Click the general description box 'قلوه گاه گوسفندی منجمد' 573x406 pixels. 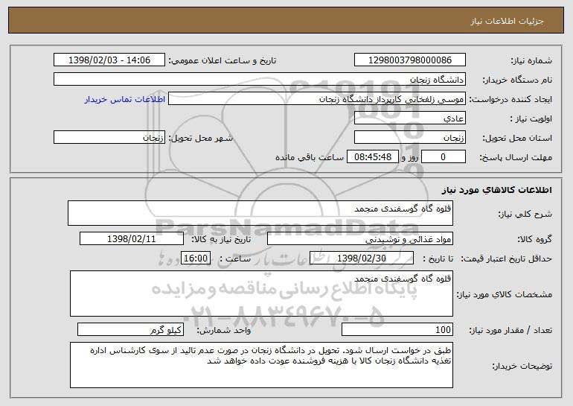point(260,213)
